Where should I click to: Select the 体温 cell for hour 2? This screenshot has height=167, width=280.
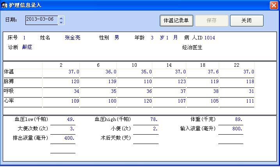(x=61, y=72)
